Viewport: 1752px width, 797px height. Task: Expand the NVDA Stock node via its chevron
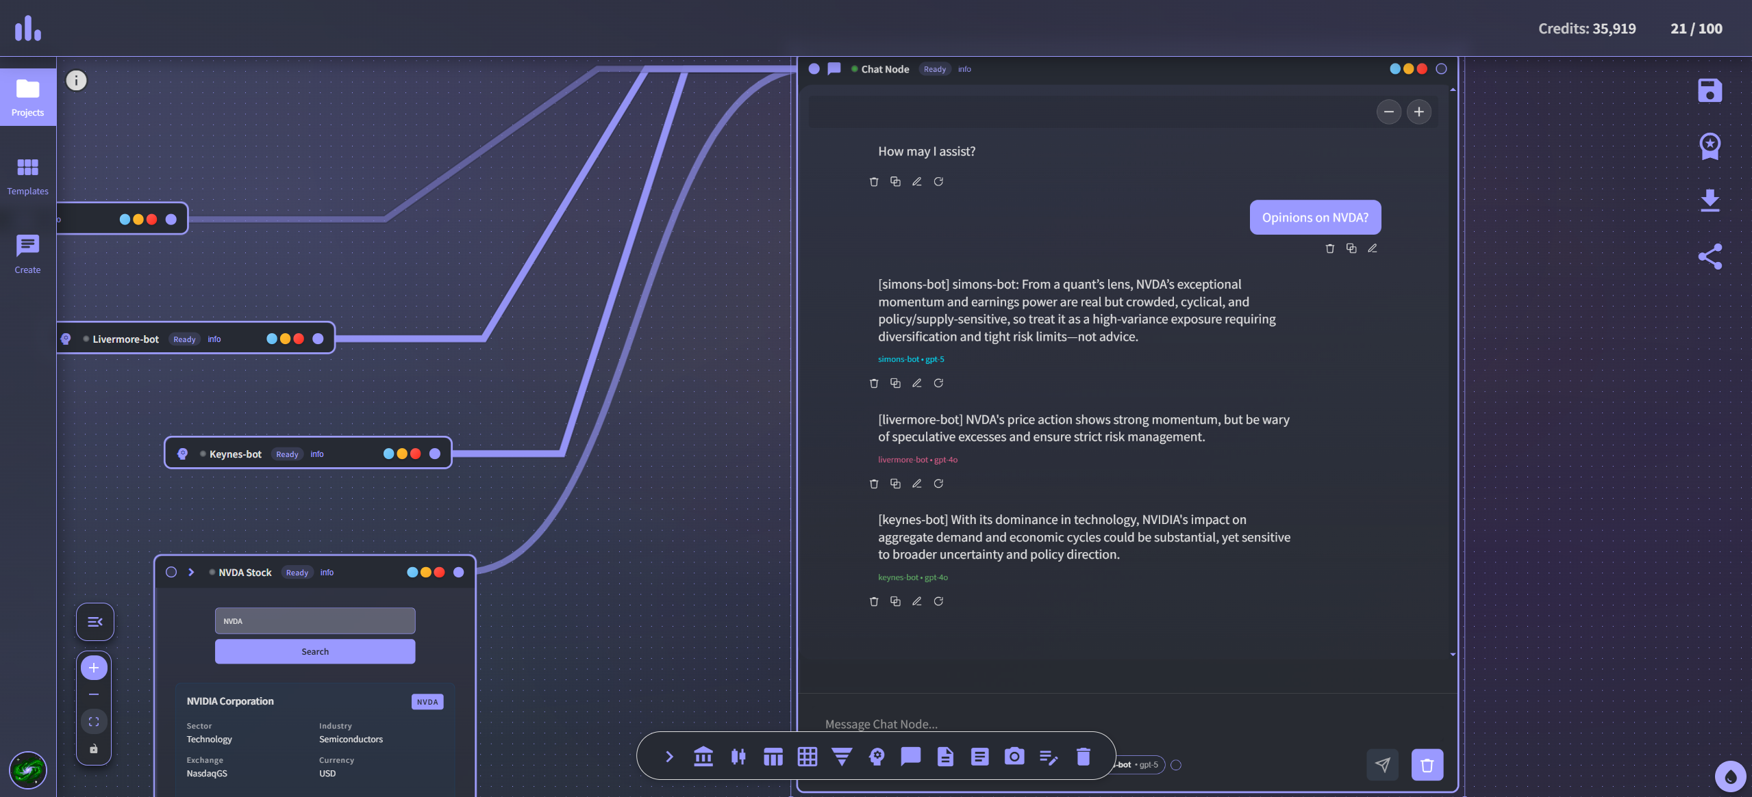(191, 573)
